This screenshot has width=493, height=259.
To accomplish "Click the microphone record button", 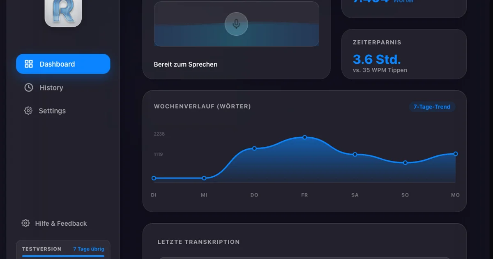I will tap(236, 24).
